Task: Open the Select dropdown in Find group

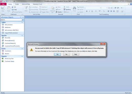Action: tap(81, 12)
